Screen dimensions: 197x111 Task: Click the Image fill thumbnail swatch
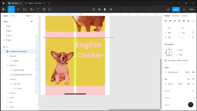tap(166, 84)
